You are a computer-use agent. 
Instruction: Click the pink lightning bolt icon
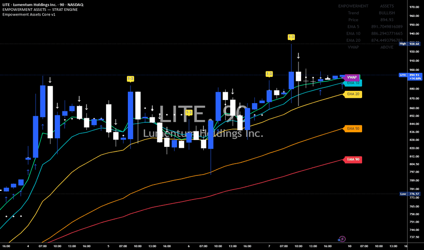point(342,239)
